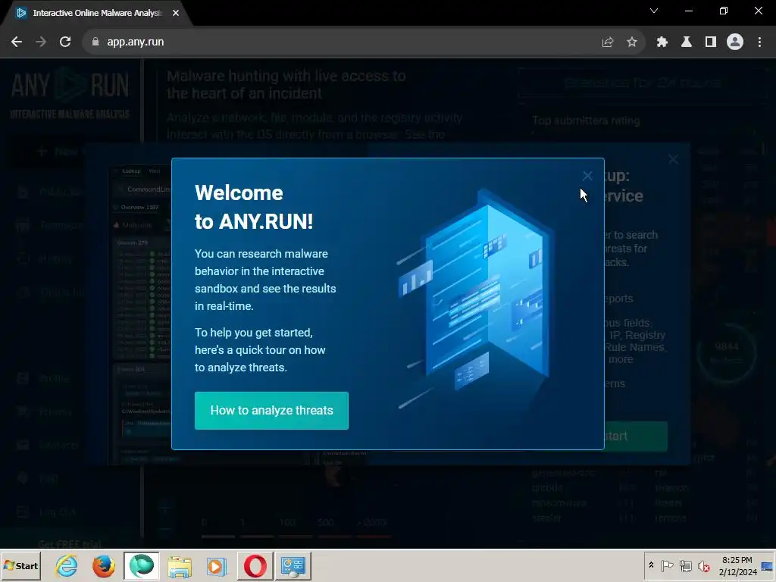Launch Internet Explorer from the taskbar
Image resolution: width=776 pixels, height=582 pixels.
tap(67, 565)
